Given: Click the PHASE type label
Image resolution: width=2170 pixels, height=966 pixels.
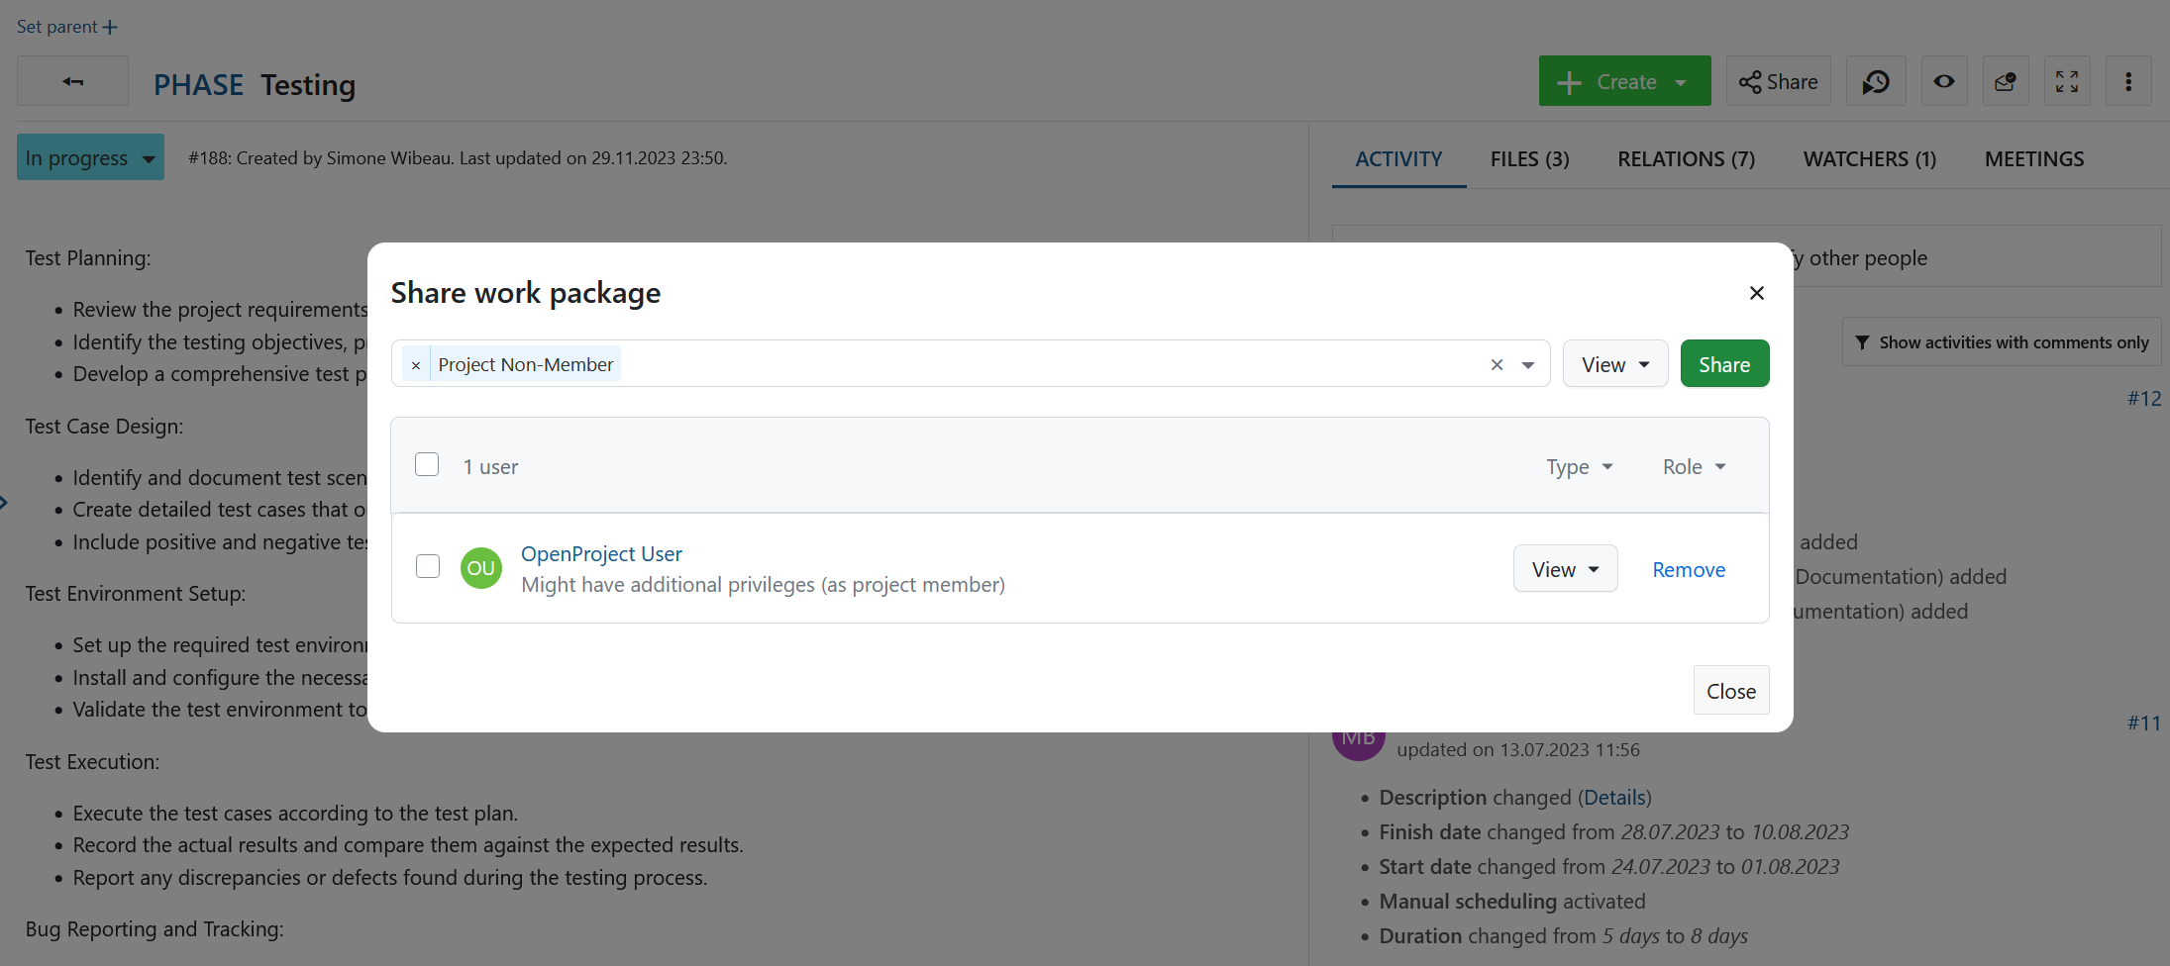Looking at the screenshot, I should tap(198, 85).
